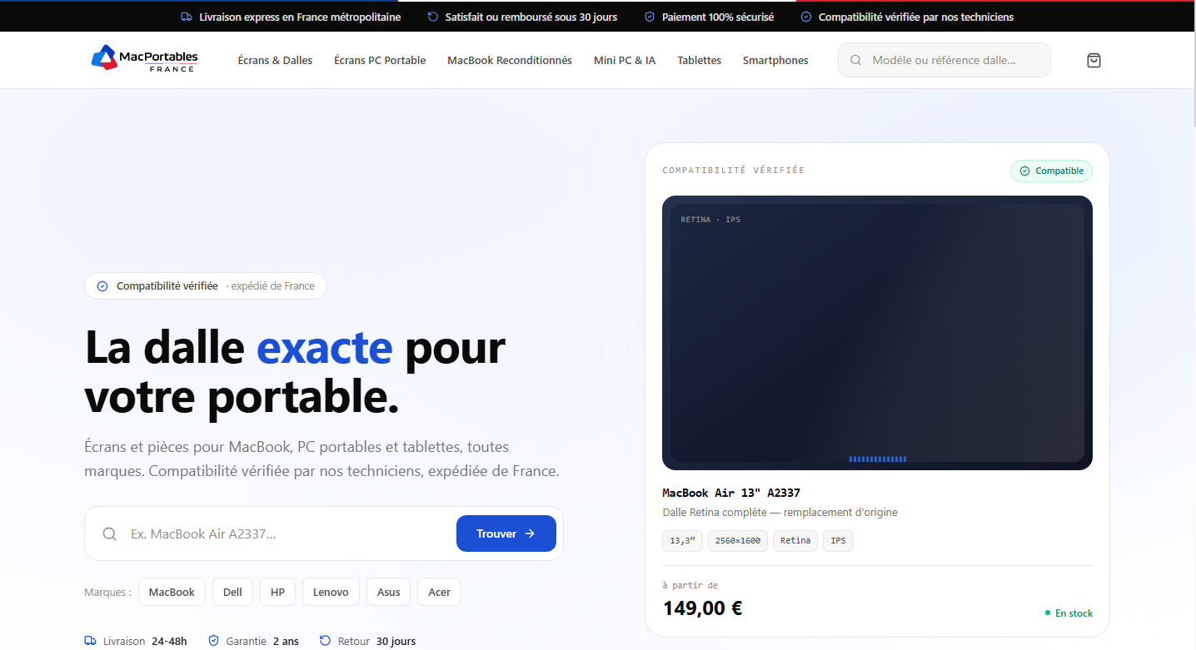Click the delivery truck icon in top banner

(187, 17)
